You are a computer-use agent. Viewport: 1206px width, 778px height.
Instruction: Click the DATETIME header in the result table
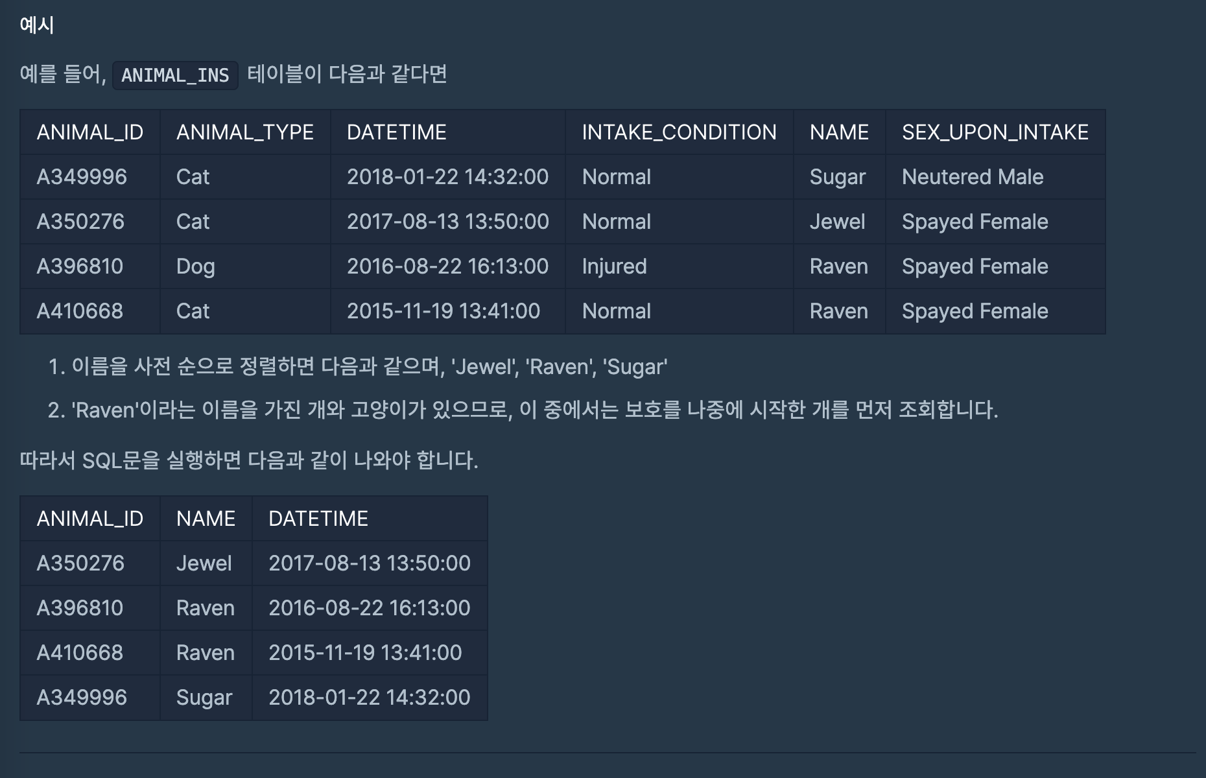pos(318,519)
